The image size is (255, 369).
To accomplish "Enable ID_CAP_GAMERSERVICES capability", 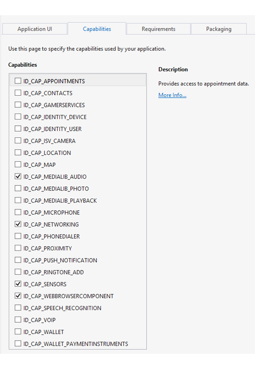I will [x=18, y=105].
